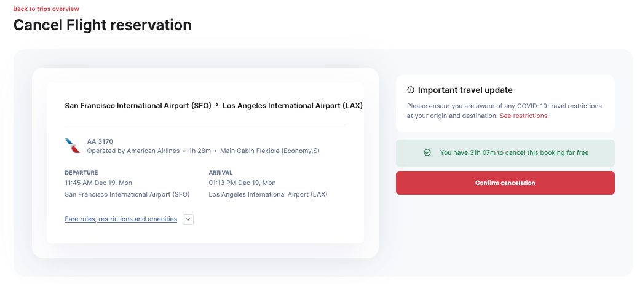The image size is (637, 284).
Task: Click Main Cabin Flexible fare class text
Action: pos(270,151)
